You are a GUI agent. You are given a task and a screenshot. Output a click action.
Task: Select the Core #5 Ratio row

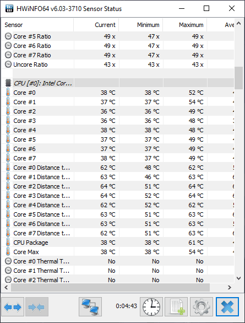(x=118, y=36)
